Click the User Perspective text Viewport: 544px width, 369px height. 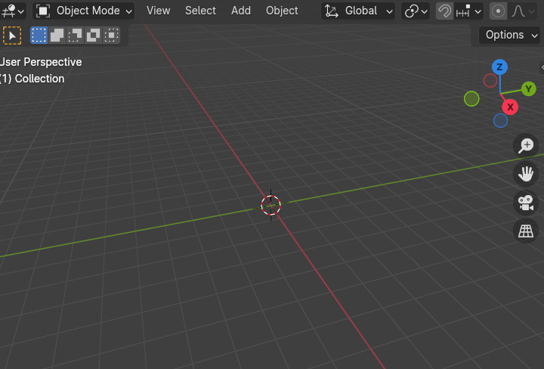[x=41, y=62]
